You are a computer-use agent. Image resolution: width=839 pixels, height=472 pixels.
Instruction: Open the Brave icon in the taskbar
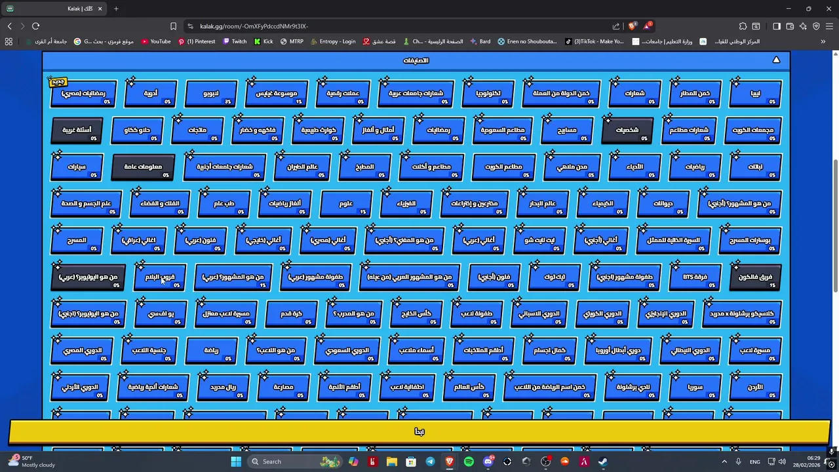[450, 462]
